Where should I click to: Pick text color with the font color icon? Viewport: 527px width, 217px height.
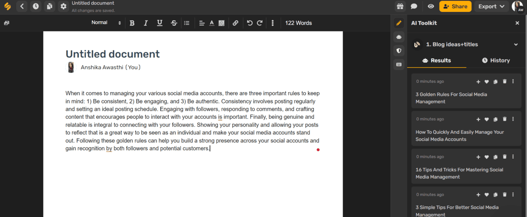[211, 23]
